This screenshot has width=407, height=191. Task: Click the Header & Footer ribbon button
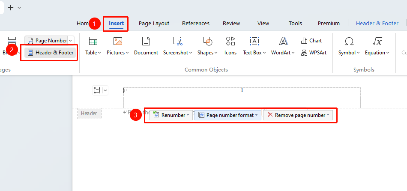pyautogui.click(x=51, y=53)
